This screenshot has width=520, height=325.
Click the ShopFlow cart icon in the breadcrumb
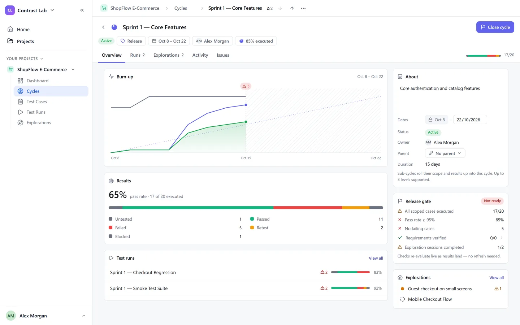point(104,8)
